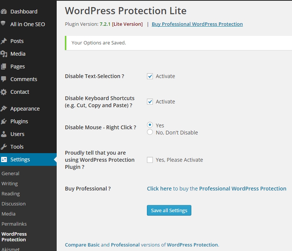This screenshot has height=251, width=292.
Task: Check the Yes, Please Activate checkbox
Action: coord(150,160)
